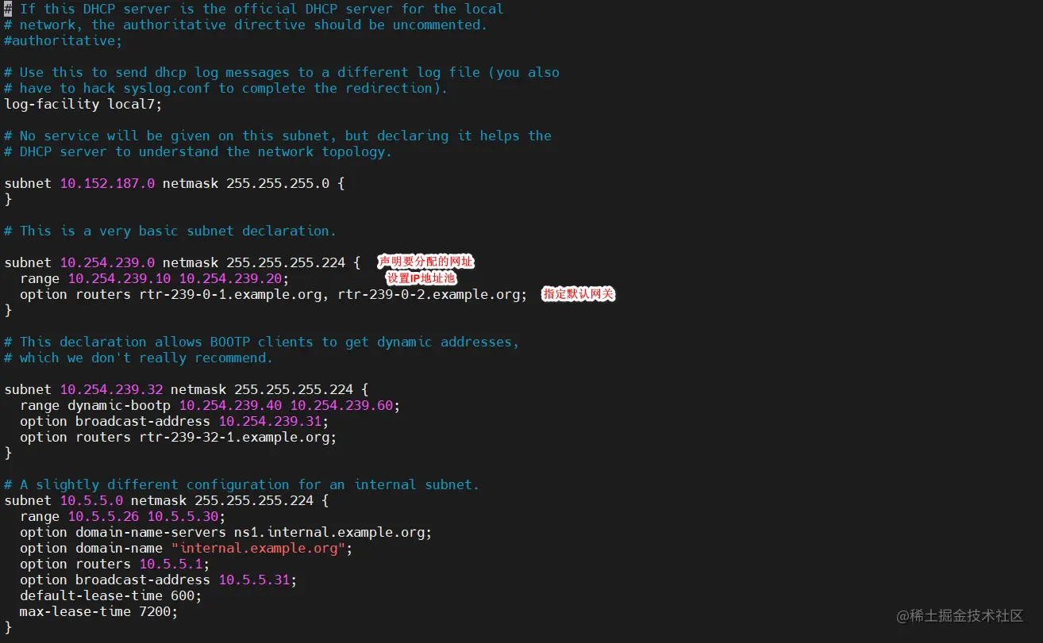The height and width of the screenshot is (643, 1043).
Task: Click the 'log-facility local7;' line
Action: coord(83,104)
